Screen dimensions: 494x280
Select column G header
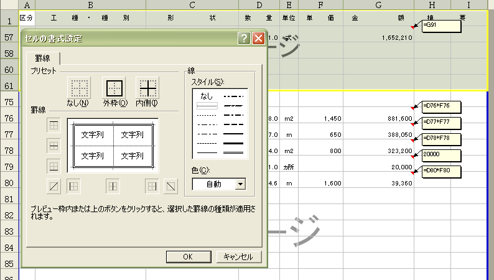[379, 5]
